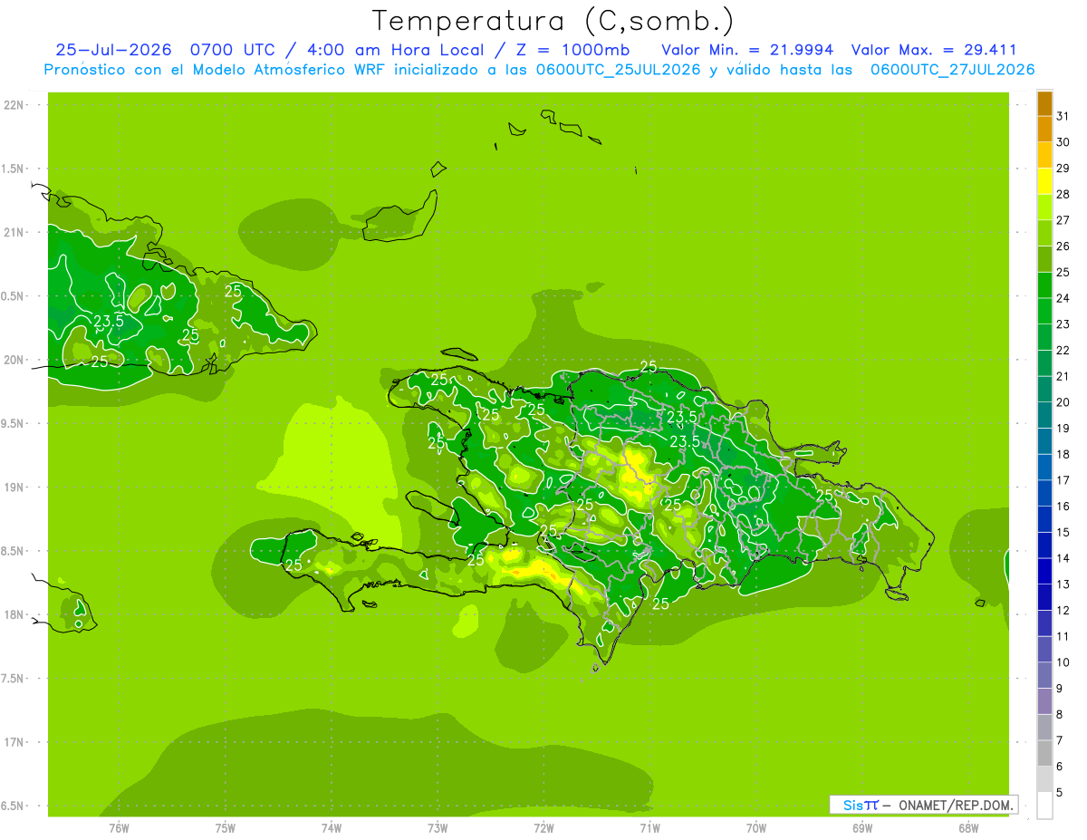
Task: Click the colorbar scale label '12'
Action: (x=1063, y=610)
